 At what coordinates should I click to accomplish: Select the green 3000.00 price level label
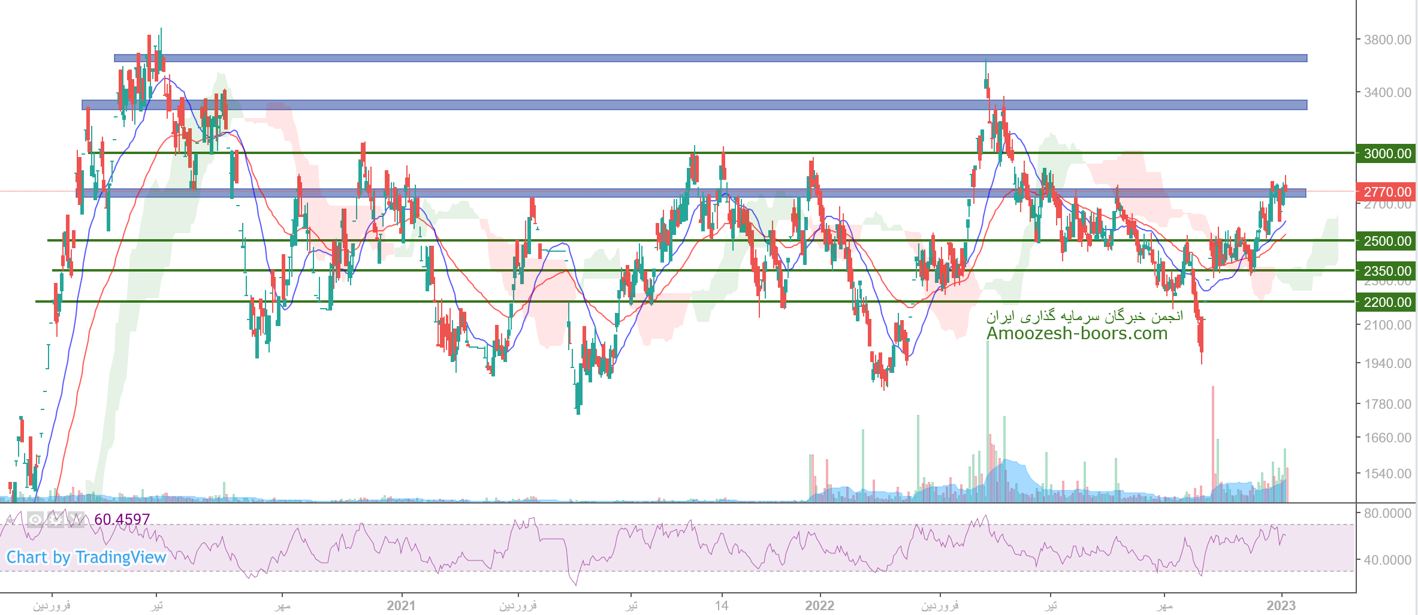pos(1386,153)
